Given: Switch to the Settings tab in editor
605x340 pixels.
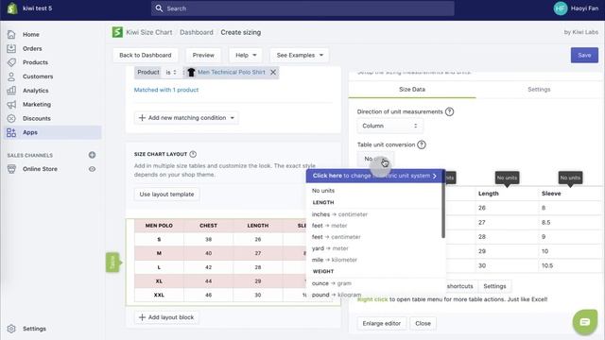Looking at the screenshot, I should (x=539, y=90).
